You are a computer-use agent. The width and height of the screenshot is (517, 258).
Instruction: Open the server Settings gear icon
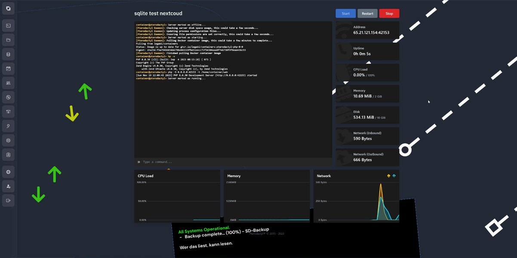pos(8,140)
